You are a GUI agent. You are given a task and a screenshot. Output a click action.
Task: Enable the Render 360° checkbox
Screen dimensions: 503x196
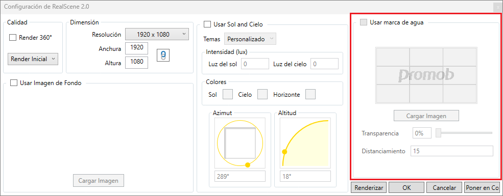(12, 37)
